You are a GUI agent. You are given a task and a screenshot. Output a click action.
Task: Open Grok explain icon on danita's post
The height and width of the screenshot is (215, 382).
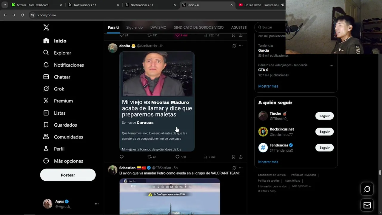234,46
